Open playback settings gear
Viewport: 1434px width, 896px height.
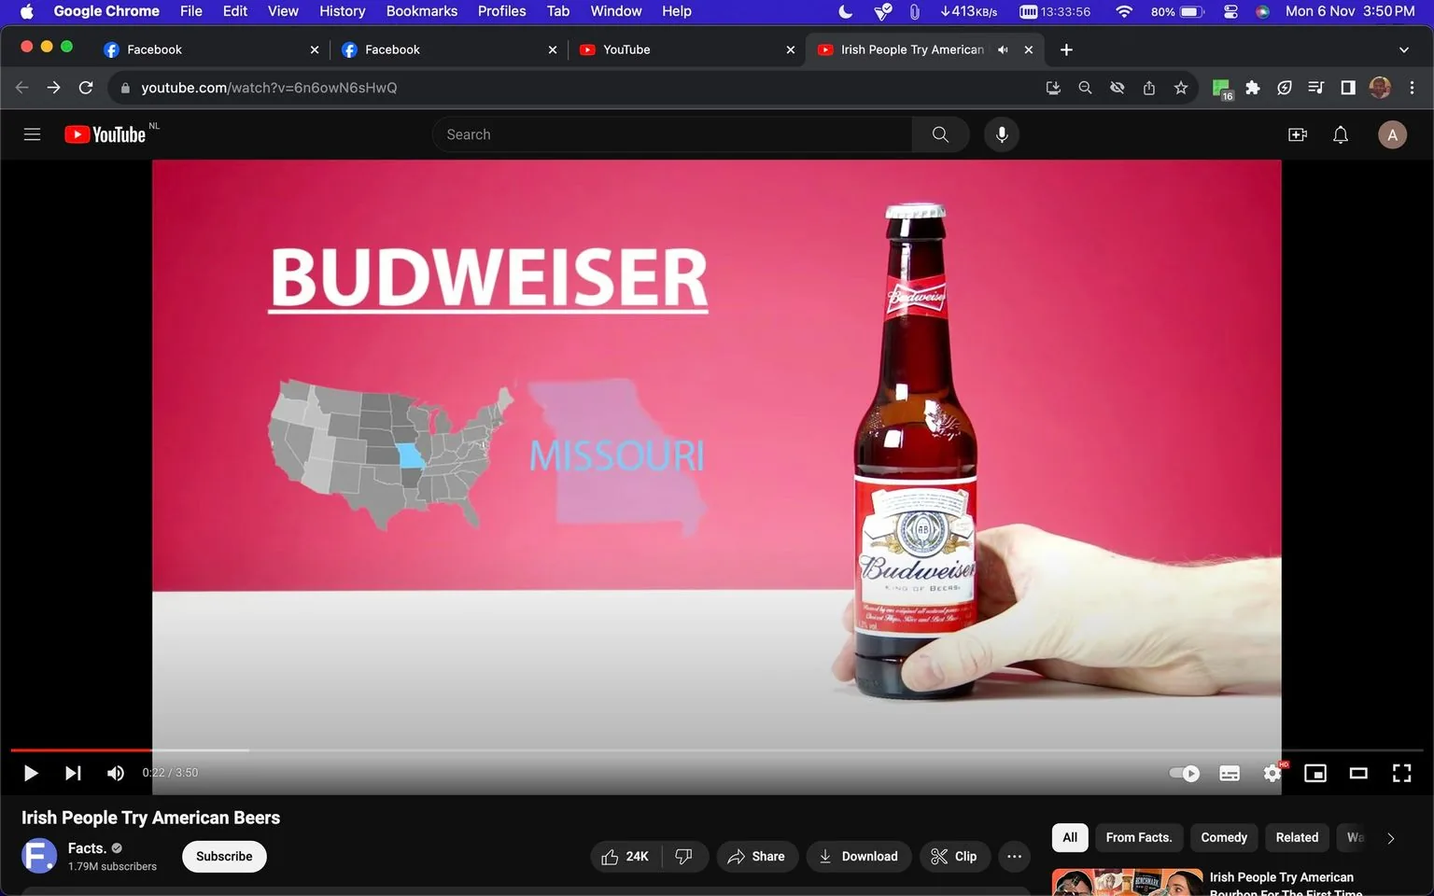point(1272,773)
